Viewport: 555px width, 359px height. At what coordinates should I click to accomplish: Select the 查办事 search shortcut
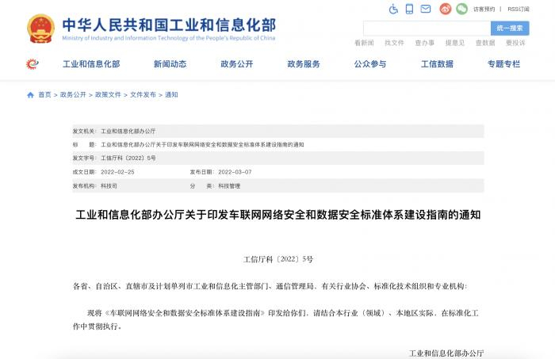425,43
